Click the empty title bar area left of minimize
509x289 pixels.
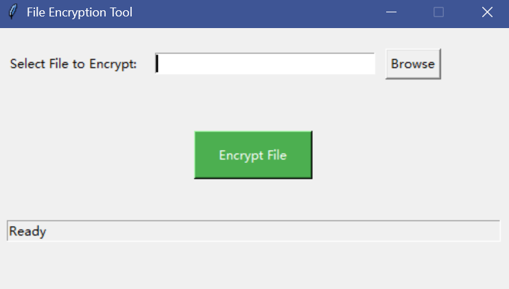point(274,12)
